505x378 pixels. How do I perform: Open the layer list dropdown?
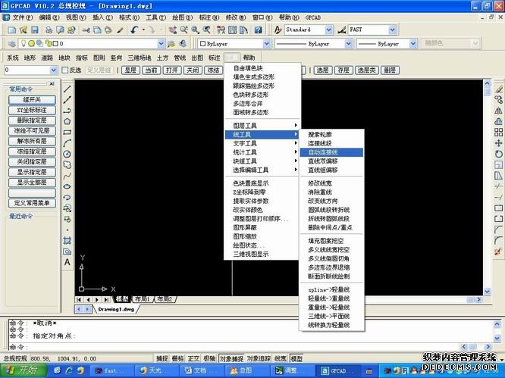pos(161,43)
